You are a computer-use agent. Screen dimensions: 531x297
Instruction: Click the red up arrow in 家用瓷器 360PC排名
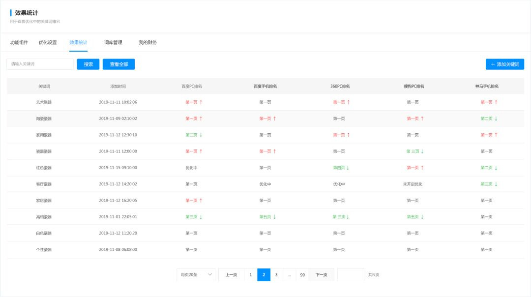tap(349, 135)
